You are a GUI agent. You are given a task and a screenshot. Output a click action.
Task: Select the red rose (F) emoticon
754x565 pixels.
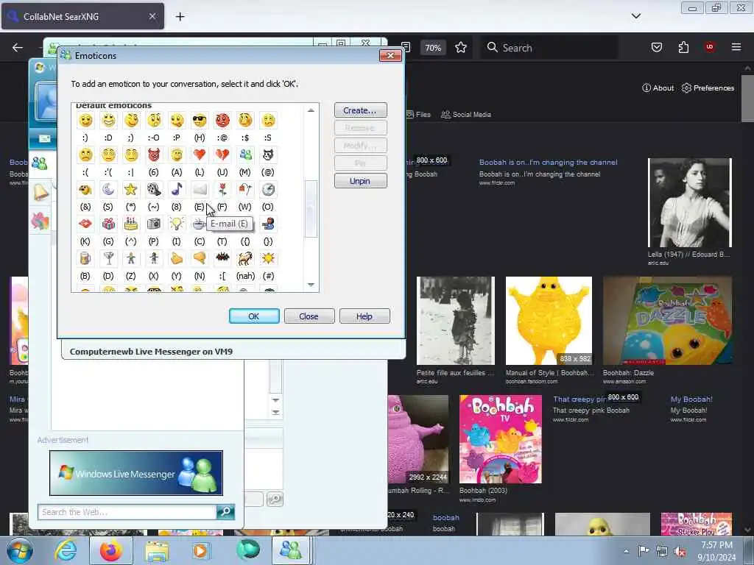[222, 189]
